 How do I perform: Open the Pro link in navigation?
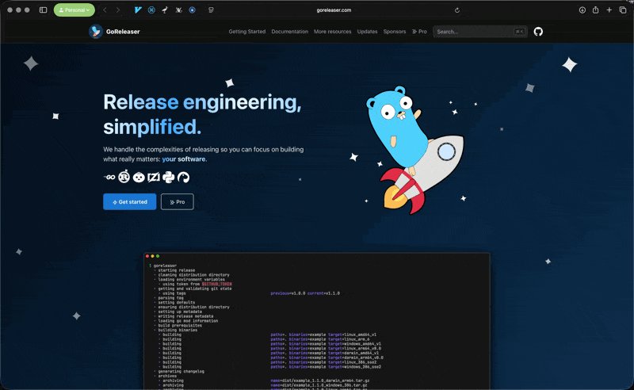(419, 32)
